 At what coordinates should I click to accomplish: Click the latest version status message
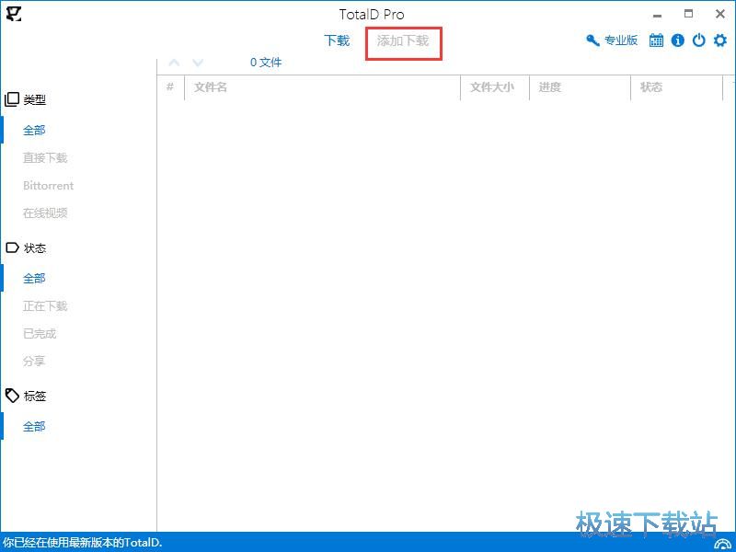(x=82, y=543)
